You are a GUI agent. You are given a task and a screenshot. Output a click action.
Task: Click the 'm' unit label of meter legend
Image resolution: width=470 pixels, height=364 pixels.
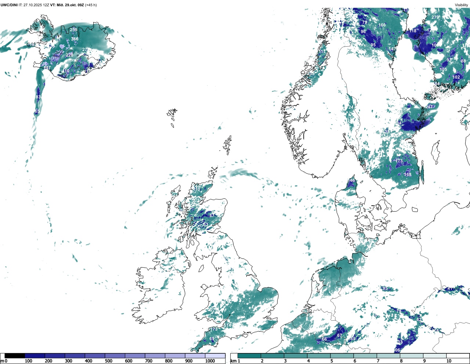point(2,361)
